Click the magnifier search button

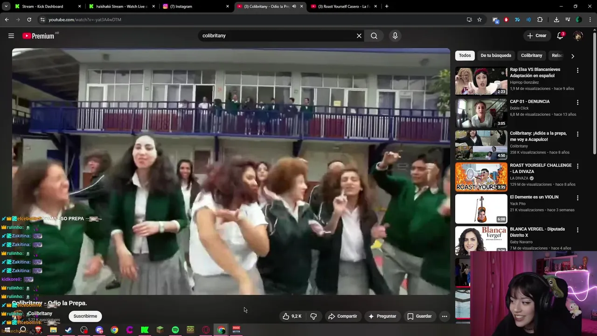tap(374, 36)
